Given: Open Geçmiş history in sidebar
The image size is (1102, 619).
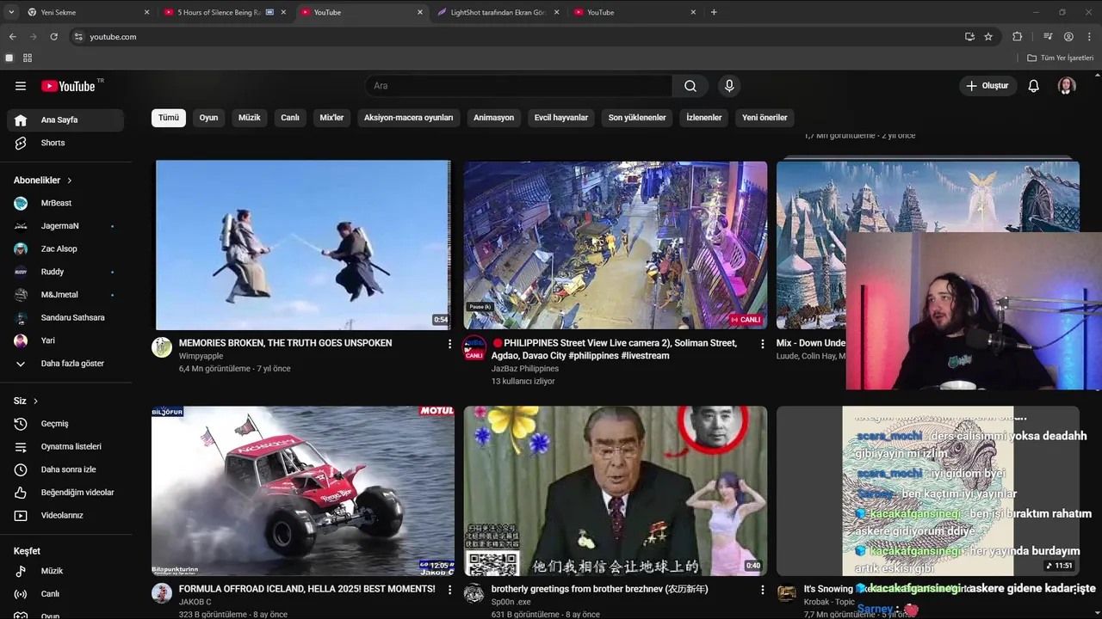Looking at the screenshot, I should tap(65, 424).
